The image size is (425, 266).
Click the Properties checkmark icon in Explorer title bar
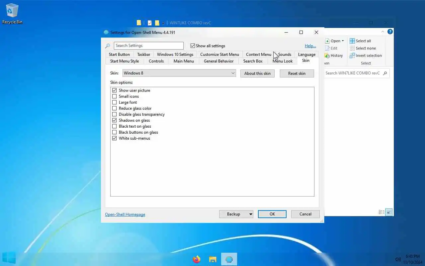point(150,23)
